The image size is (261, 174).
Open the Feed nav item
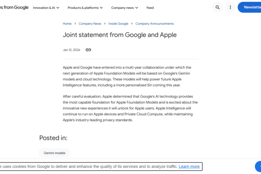click(x=150, y=8)
